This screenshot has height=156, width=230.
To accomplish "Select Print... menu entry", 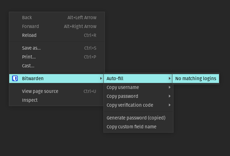I will pyautogui.click(x=57, y=57).
